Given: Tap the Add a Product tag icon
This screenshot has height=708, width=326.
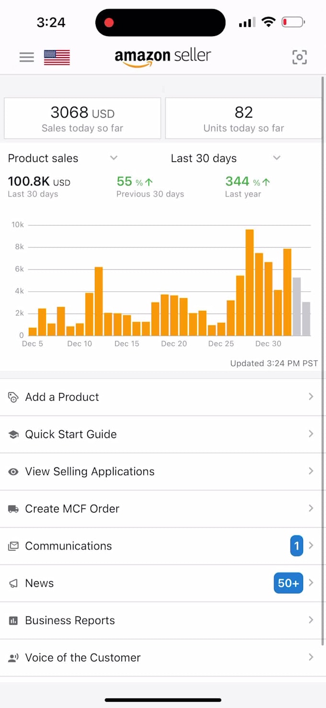Looking at the screenshot, I should (x=13, y=397).
